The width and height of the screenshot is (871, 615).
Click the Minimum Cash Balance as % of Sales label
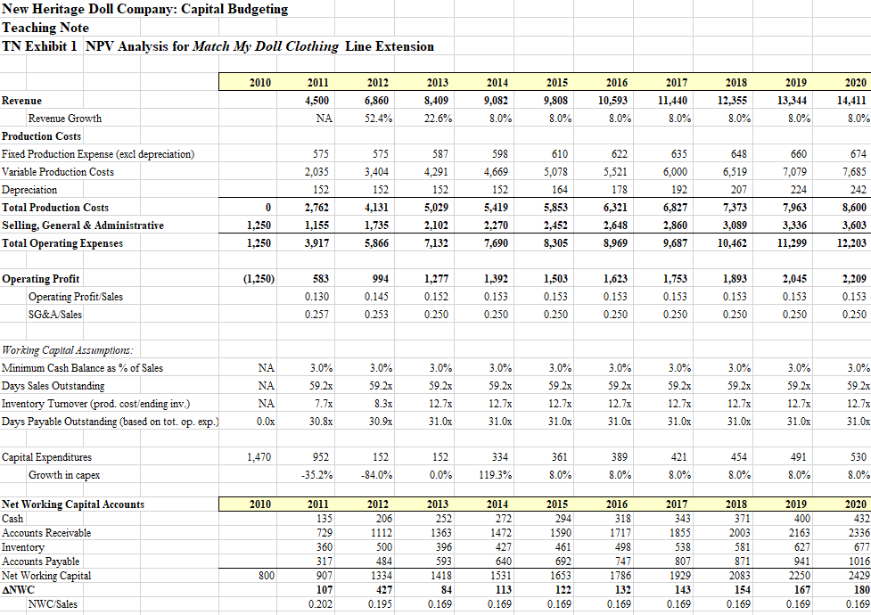[83, 367]
